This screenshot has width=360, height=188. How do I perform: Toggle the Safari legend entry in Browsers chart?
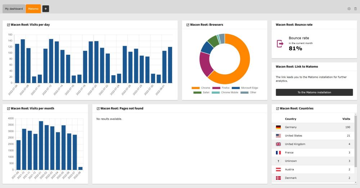(x=201, y=93)
